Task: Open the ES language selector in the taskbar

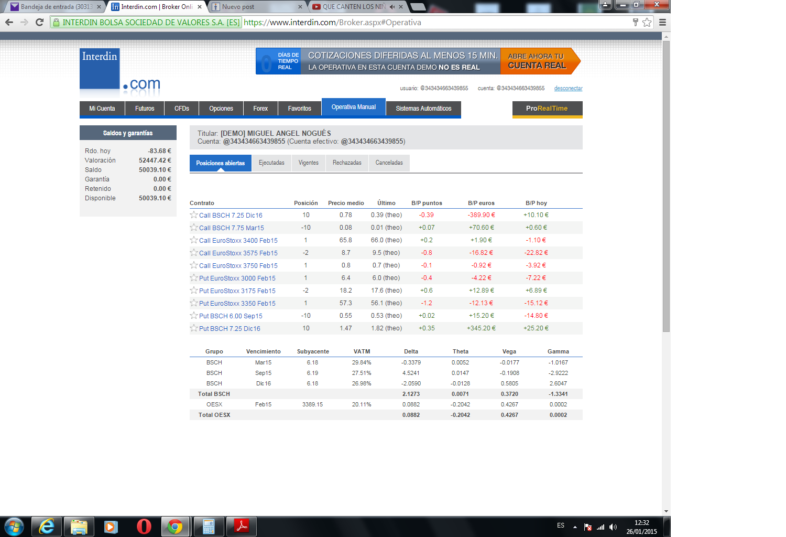Action: (x=561, y=525)
